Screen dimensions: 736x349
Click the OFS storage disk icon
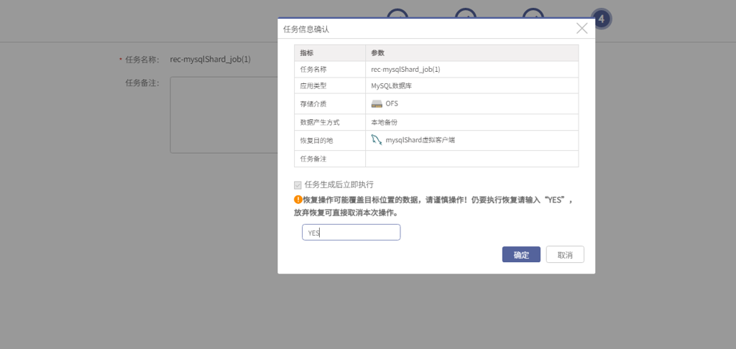pyautogui.click(x=377, y=103)
